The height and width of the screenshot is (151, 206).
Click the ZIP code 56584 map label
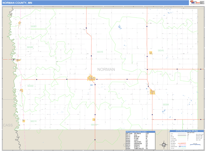click(166, 105)
